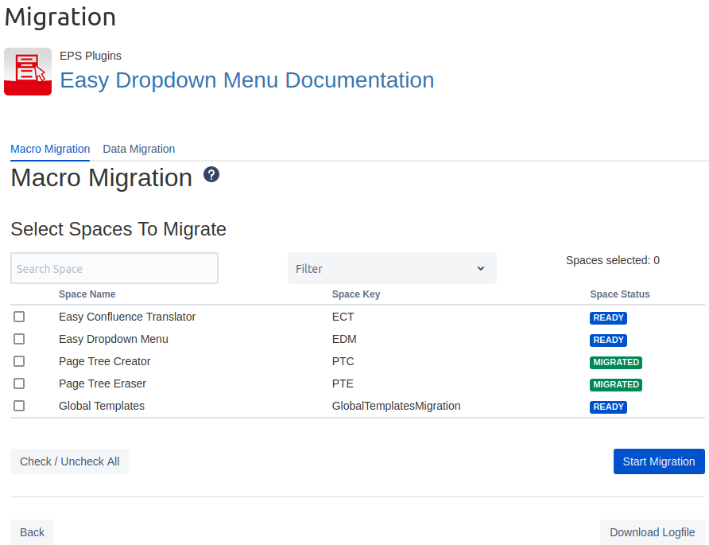The image size is (709, 545).
Task: Download the logfile
Action: tap(652, 532)
